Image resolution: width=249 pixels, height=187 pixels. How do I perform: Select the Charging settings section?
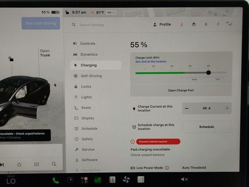tap(96, 65)
